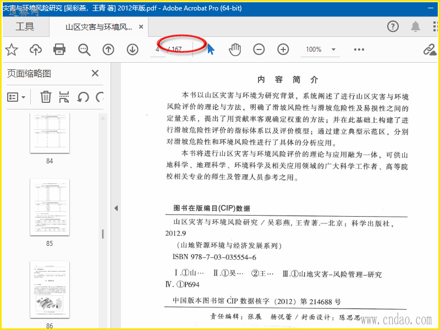Delete selected pages trash icon
The width and height of the screenshot is (440, 330).
click(x=46, y=97)
